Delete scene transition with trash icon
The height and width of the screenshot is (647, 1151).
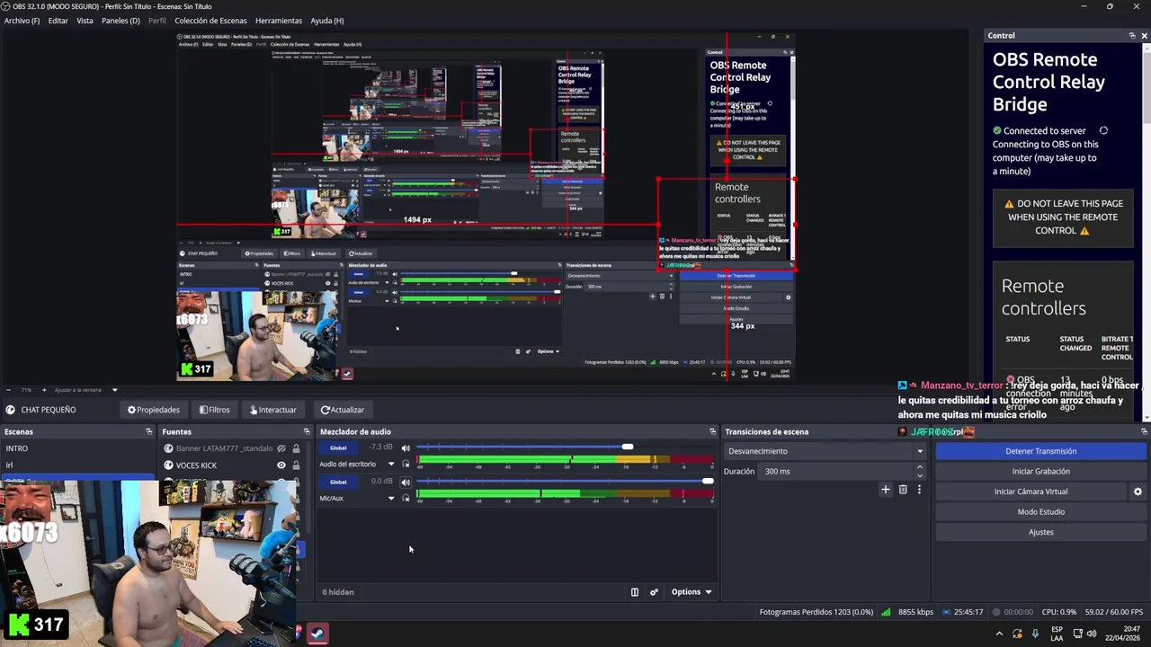click(x=903, y=490)
